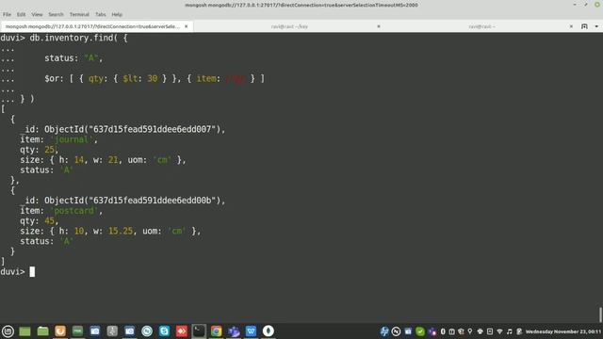The height and width of the screenshot is (339, 603).
Task: Launch the orange Firefox taskbar icon
Action: click(60, 331)
